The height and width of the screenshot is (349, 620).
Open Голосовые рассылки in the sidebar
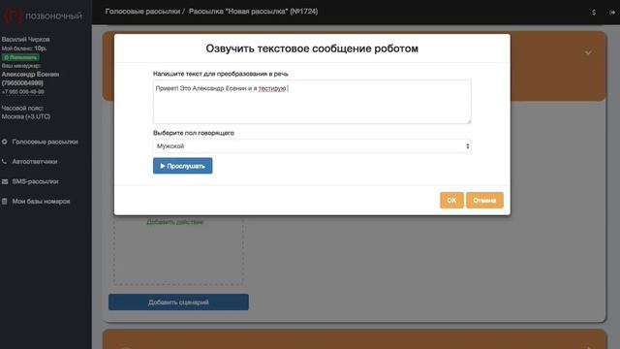pyautogui.click(x=45, y=142)
